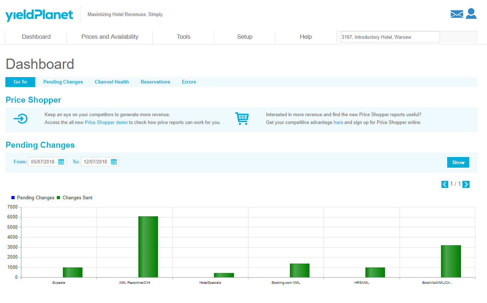Click the yieldPlanet logo

click(x=39, y=15)
